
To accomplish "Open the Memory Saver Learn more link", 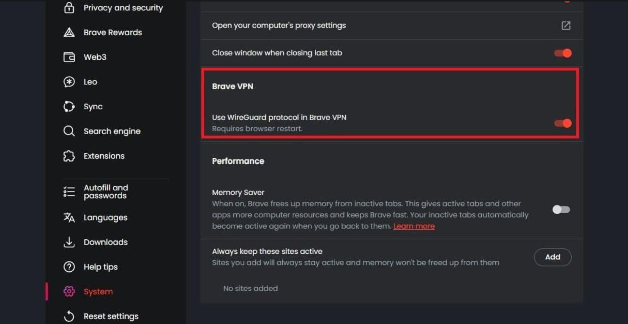I will [x=414, y=226].
